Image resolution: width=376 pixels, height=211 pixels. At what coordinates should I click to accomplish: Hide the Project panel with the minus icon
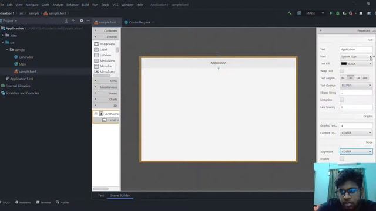pyautogui.click(x=88, y=21)
